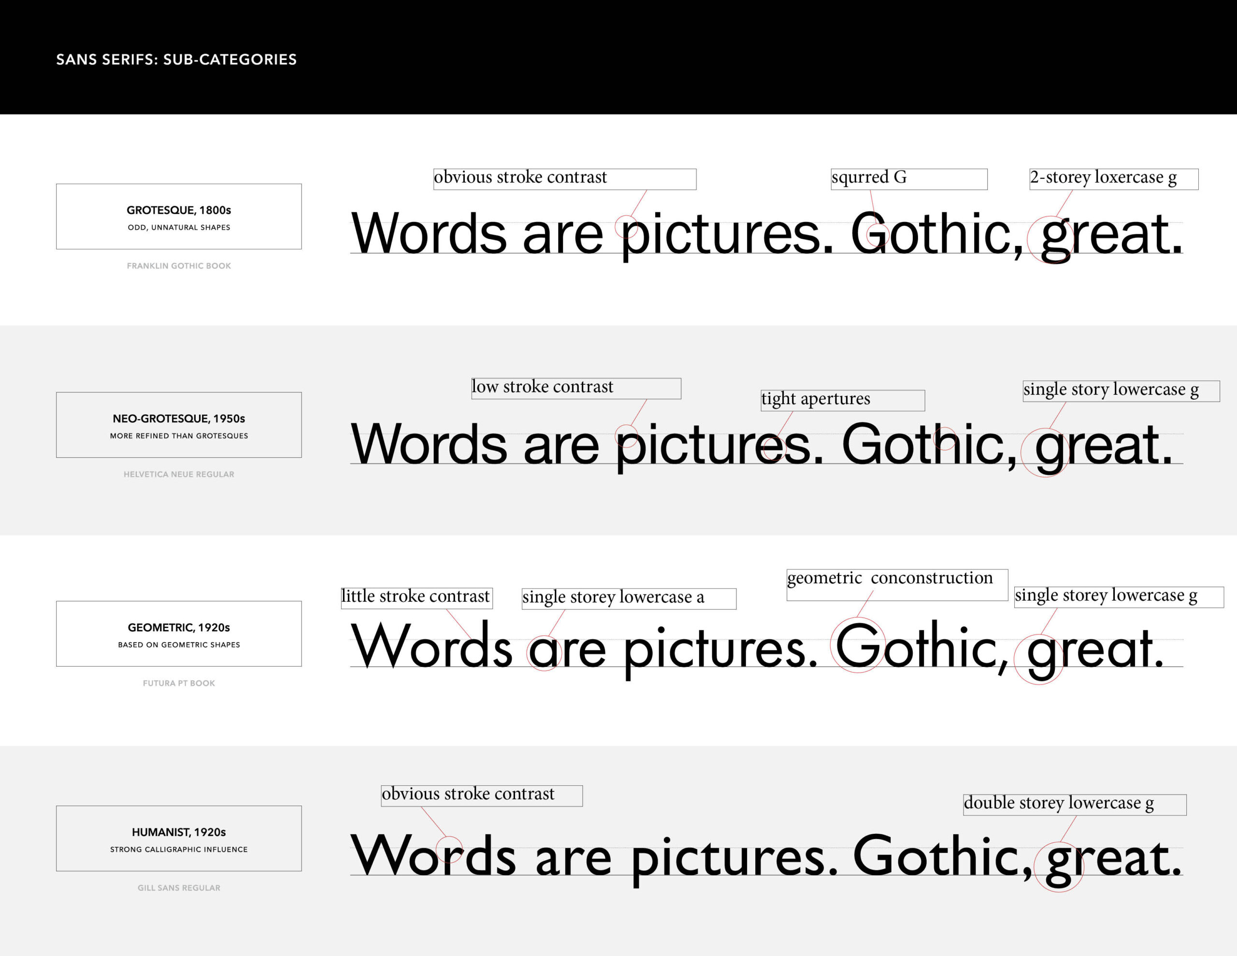
Task: Click "obvious stroke contrast" field in Humanist row
Action: click(x=481, y=796)
